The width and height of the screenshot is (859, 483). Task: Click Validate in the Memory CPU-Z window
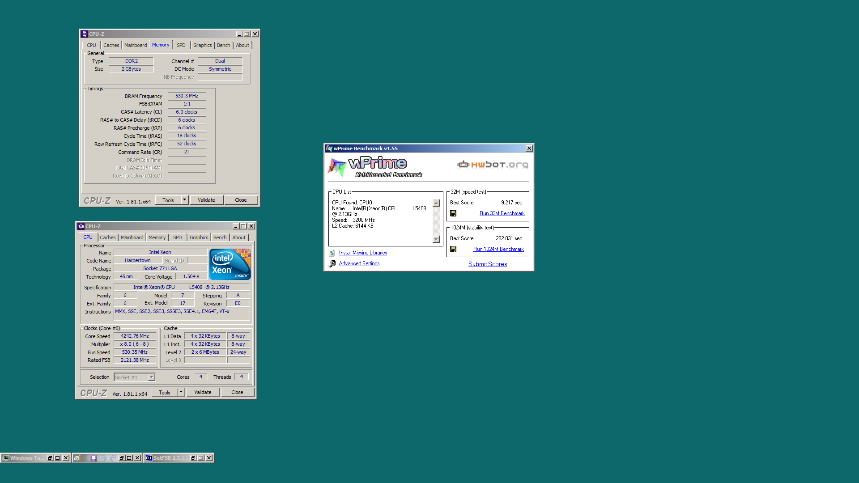coord(206,200)
